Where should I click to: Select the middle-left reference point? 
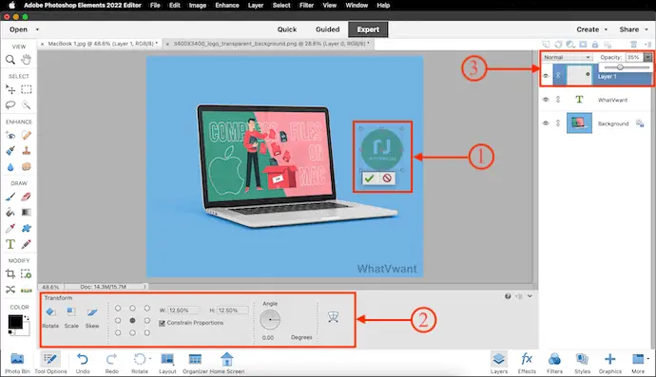pyautogui.click(x=118, y=321)
